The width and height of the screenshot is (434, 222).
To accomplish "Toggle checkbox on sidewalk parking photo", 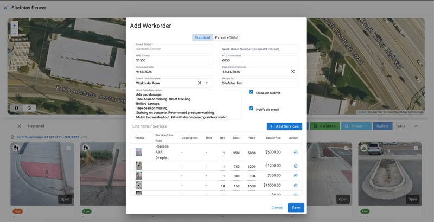I will [x=346, y=148].
